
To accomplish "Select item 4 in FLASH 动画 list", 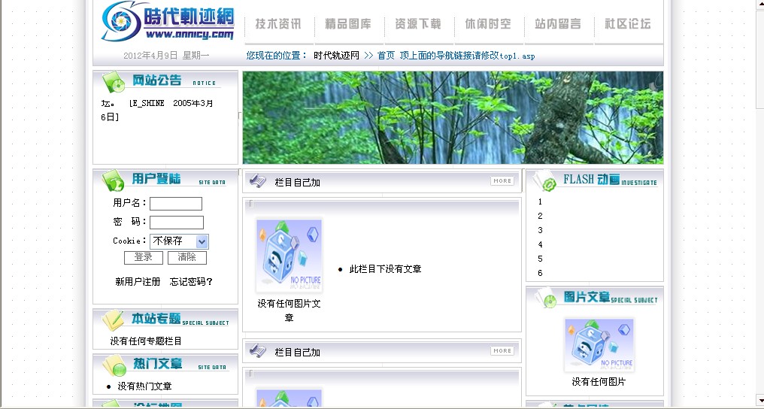I will tap(540, 244).
